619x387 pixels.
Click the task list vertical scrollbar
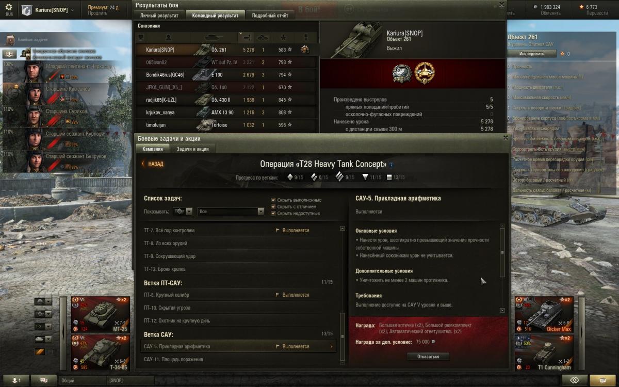[x=341, y=295]
